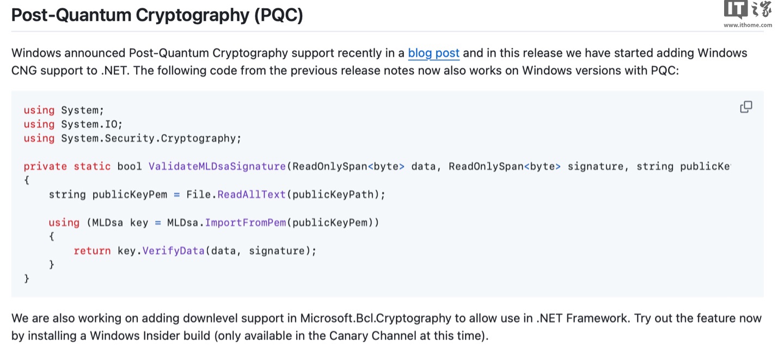784x352 pixels.
Task: Click the using System; code line
Action: click(64, 110)
